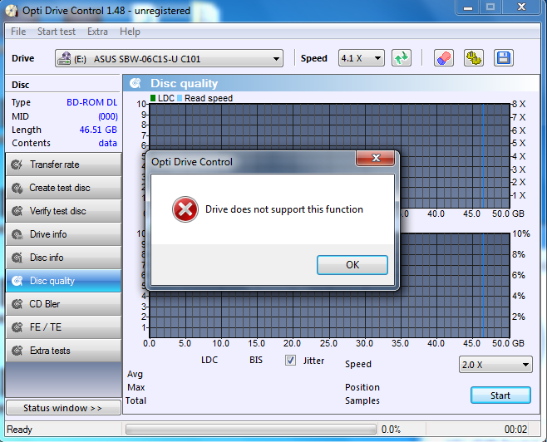Click the Disc quality header icon
The width and height of the screenshot is (547, 442).
(x=136, y=83)
